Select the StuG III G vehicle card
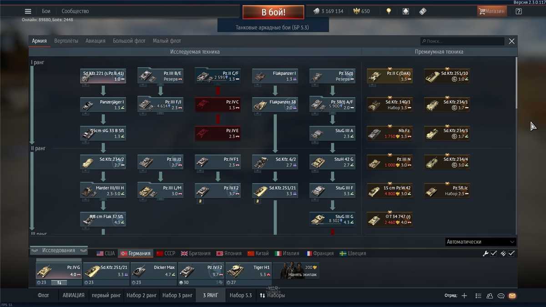546x307 pixels. pyautogui.click(x=333, y=219)
